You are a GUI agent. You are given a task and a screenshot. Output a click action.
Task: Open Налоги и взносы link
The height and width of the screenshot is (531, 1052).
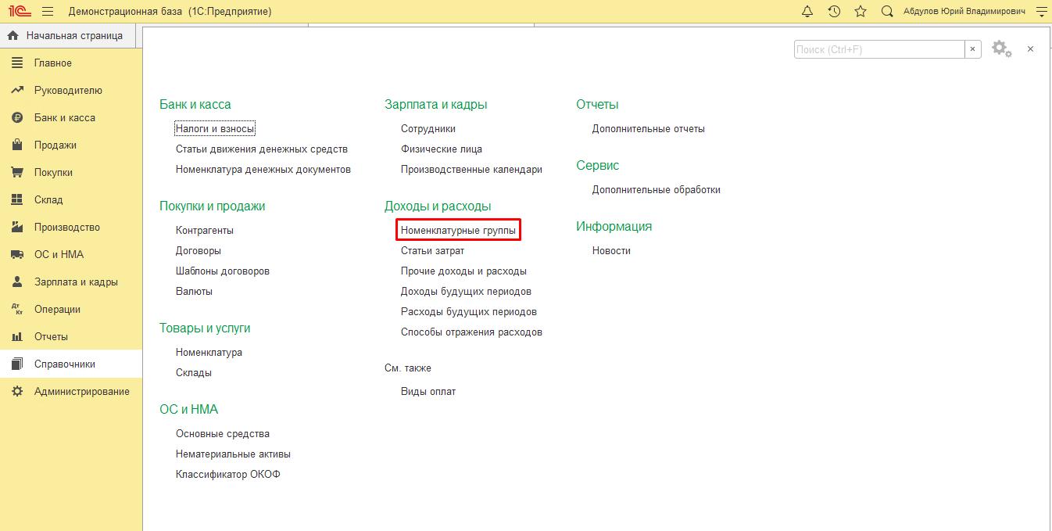pos(215,128)
